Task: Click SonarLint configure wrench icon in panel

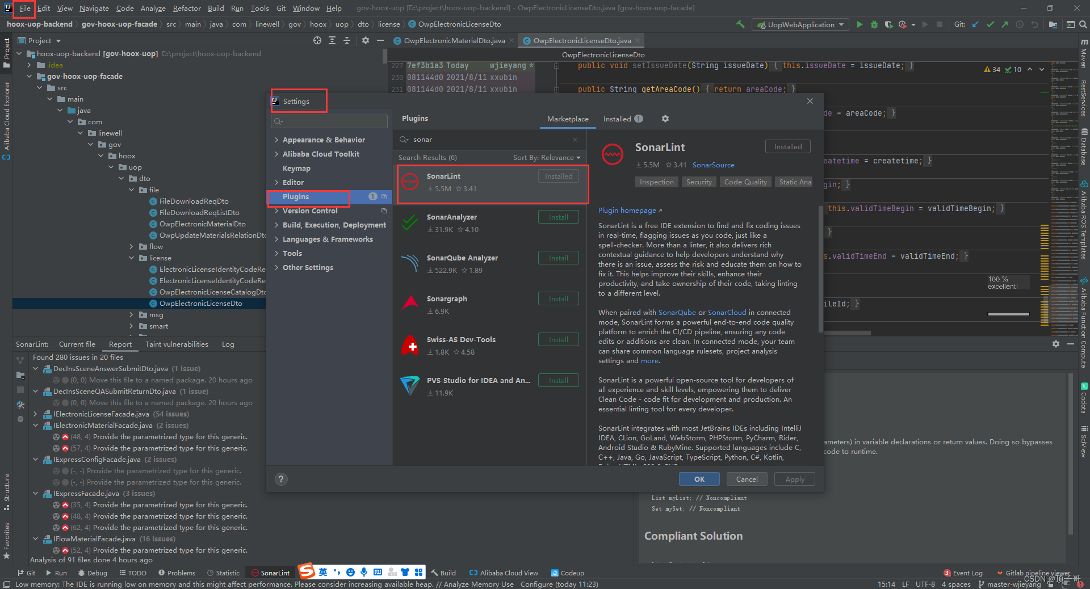Action: (20, 405)
